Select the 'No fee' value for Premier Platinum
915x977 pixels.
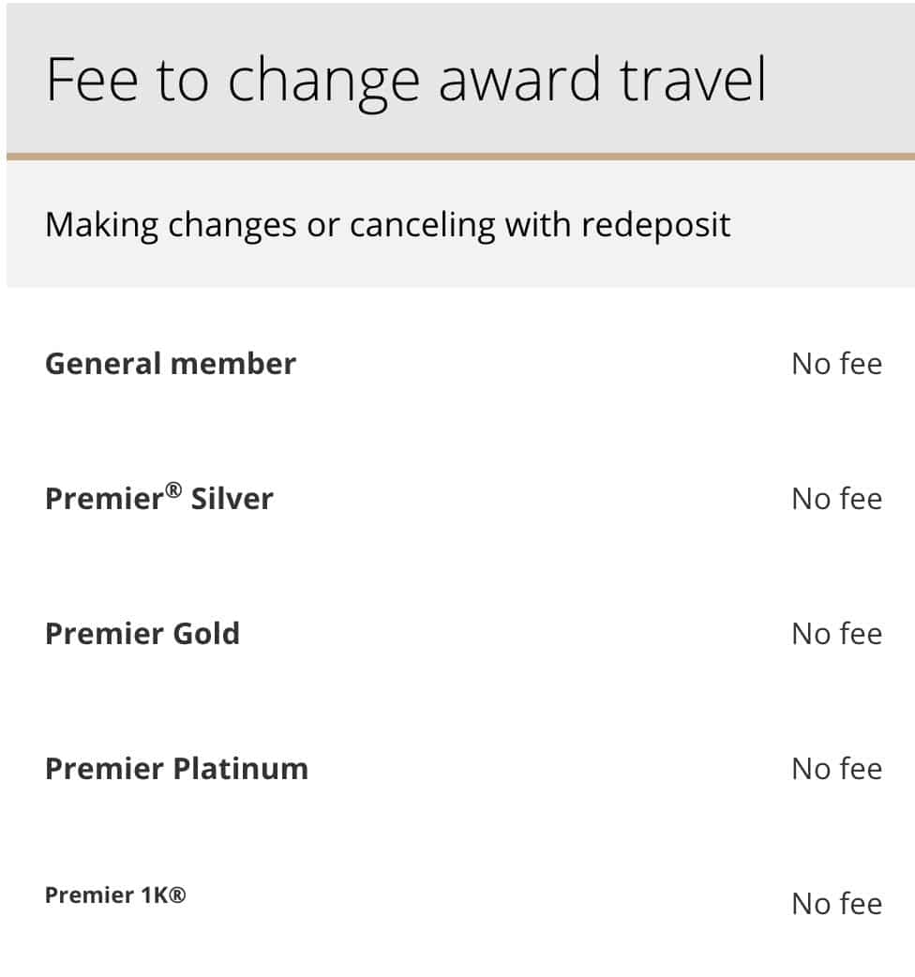[x=836, y=769]
